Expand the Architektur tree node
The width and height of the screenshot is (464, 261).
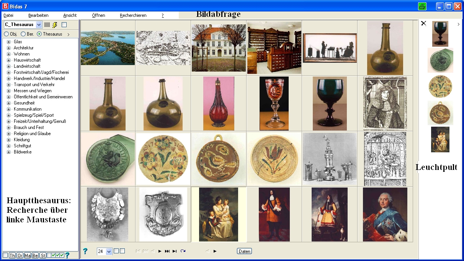[8, 48]
